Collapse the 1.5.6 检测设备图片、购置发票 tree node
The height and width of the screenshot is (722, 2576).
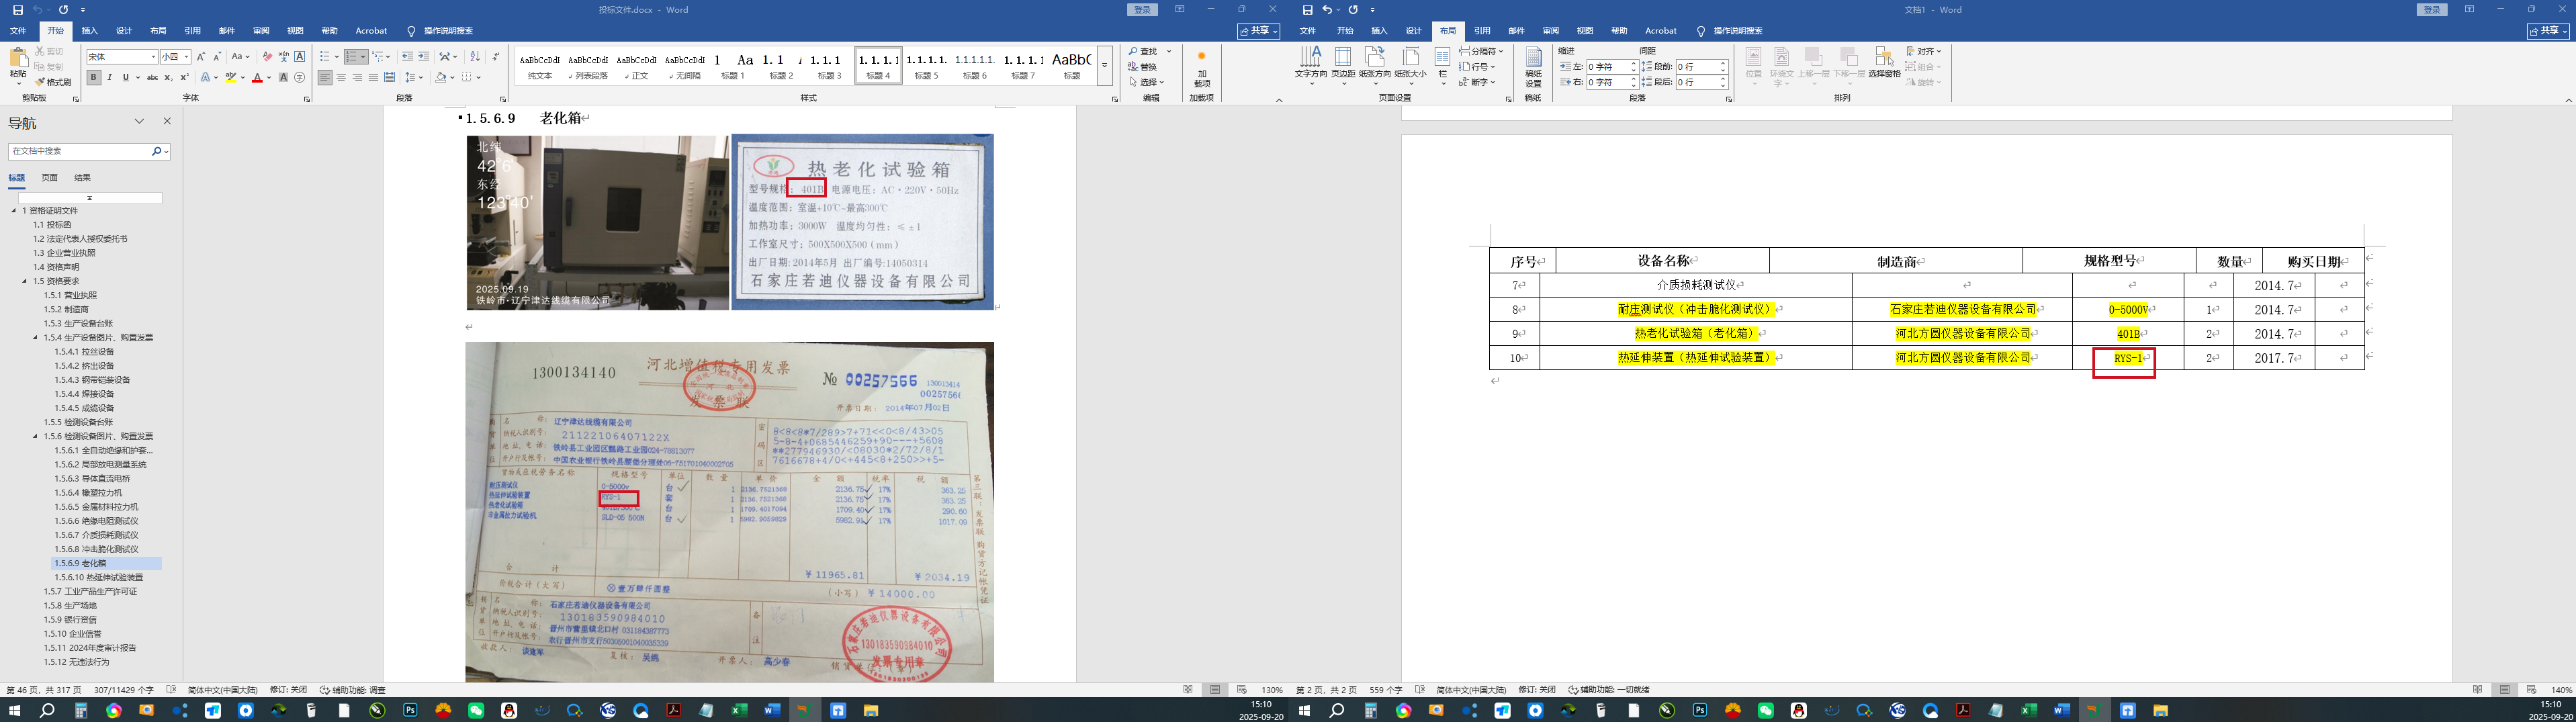(36, 436)
